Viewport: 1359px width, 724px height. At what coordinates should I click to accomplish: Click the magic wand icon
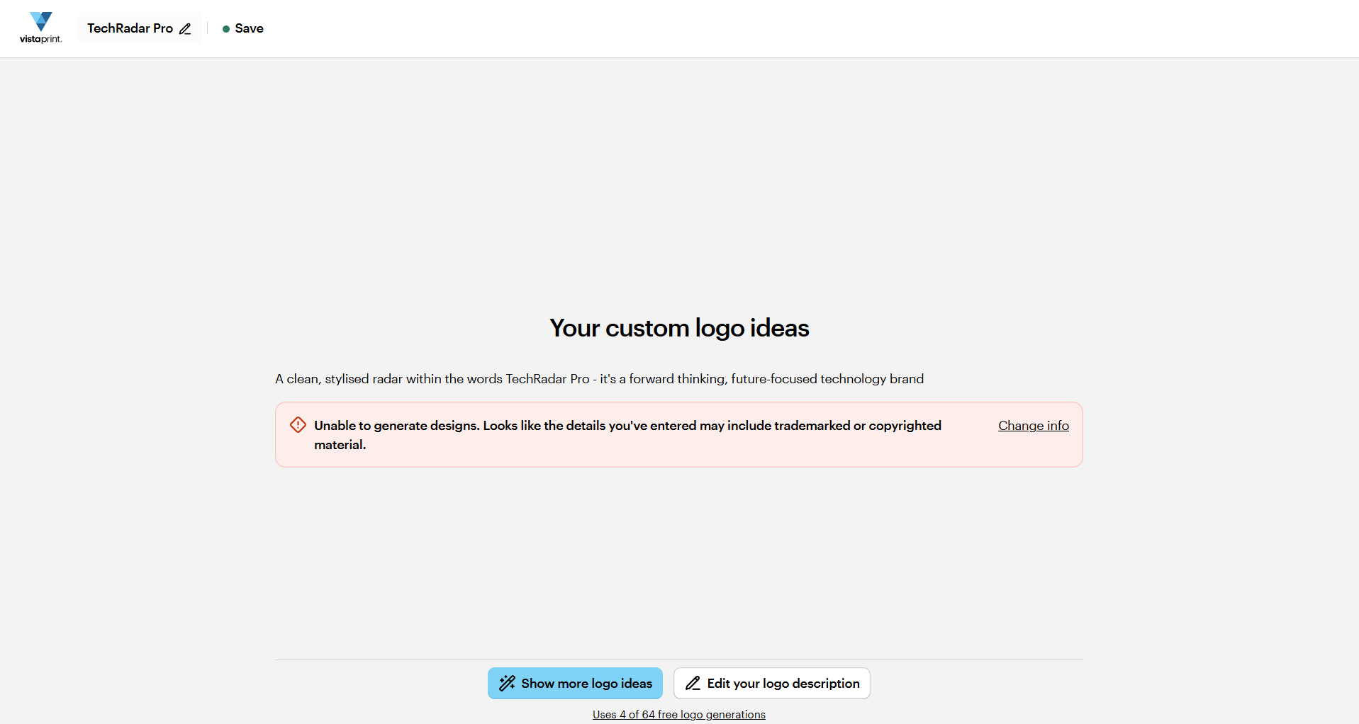507,684
